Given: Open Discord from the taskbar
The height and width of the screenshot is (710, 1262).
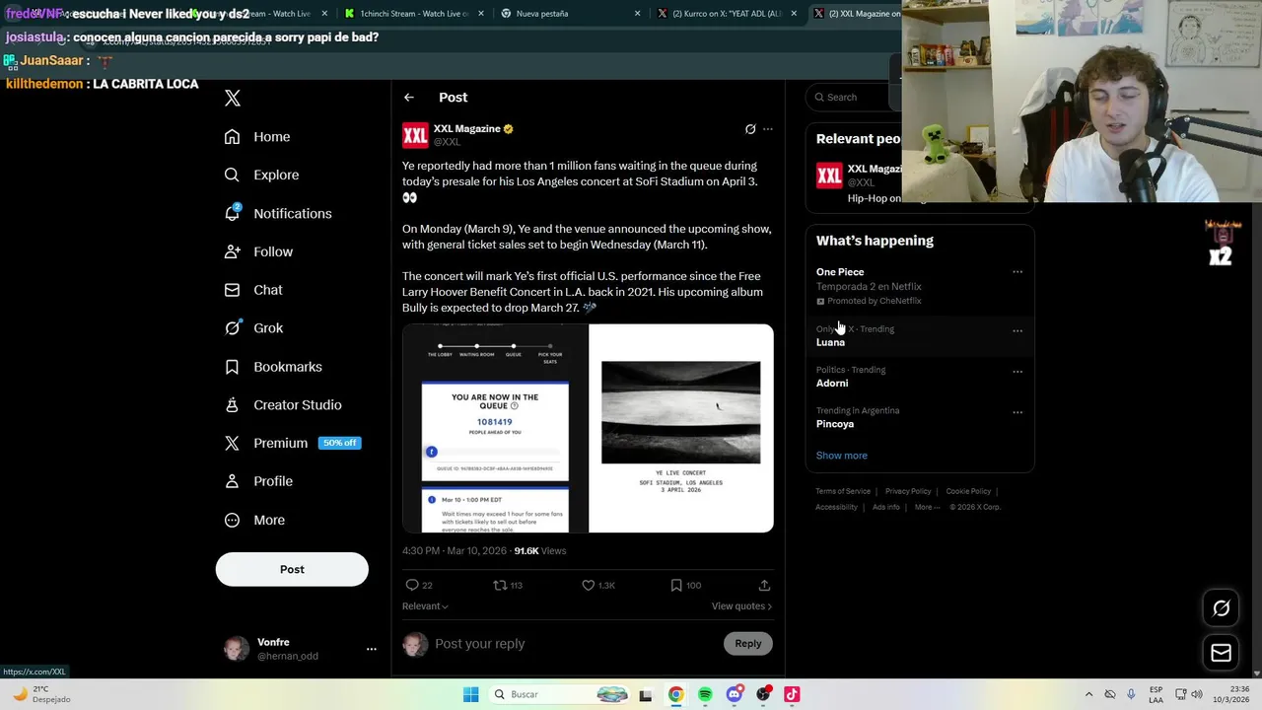Looking at the screenshot, I should [x=734, y=694].
